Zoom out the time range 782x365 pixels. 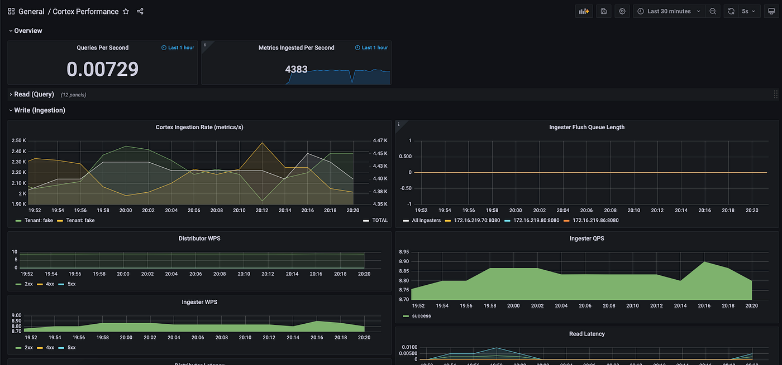click(712, 11)
